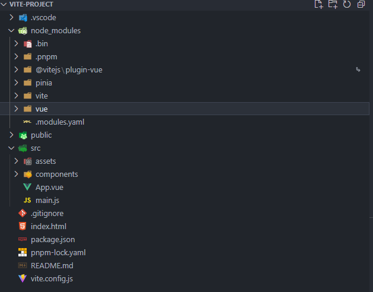This screenshot has width=373, height=292.
Task: Expand the .vscode folder chevron
Action: (x=11, y=17)
